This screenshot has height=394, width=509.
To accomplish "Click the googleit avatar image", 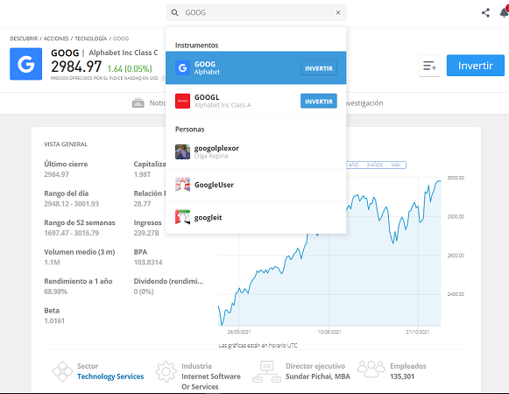I will 182,217.
